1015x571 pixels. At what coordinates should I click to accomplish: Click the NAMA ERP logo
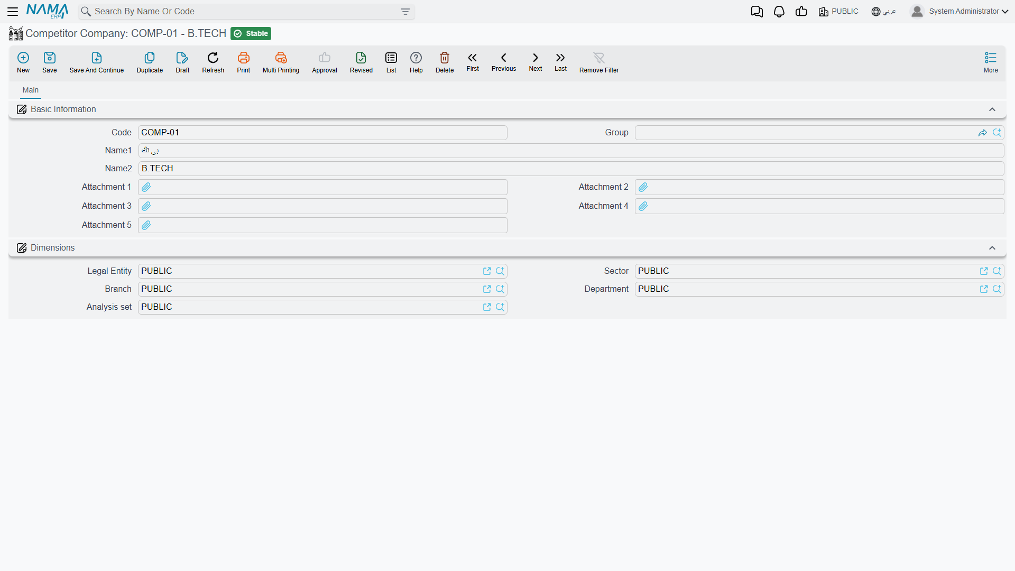[x=47, y=11]
